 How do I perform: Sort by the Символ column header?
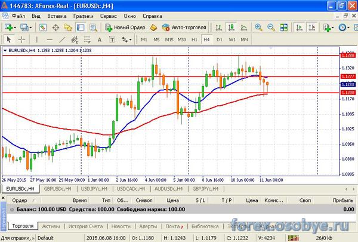pos(144,200)
